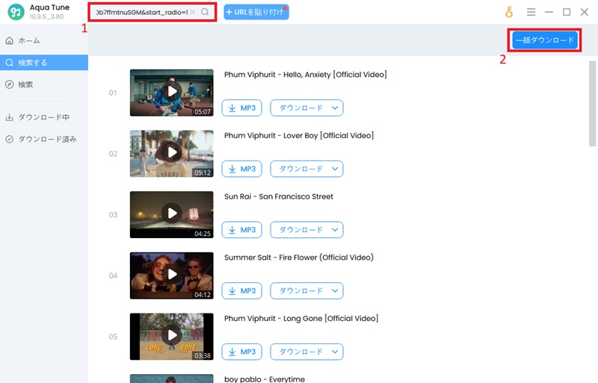Click the row number 05

pyautogui.click(x=113, y=337)
